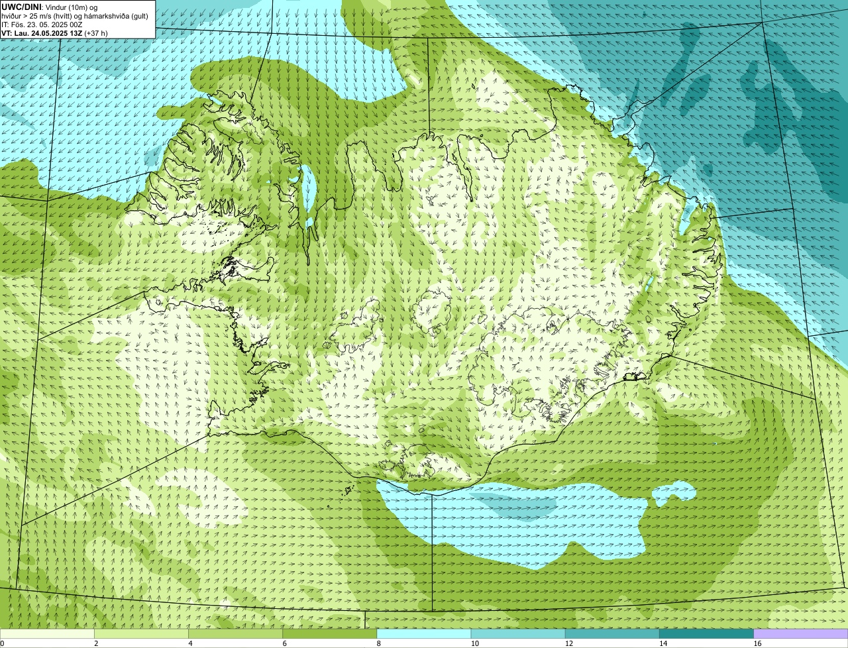Image resolution: width=848 pixels, height=648 pixels.
Task: Click the light cyan 8–10 m/s legend swatch
Action: tap(424, 633)
